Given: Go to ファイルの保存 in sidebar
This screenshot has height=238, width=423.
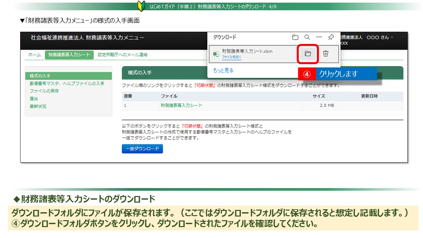Looking at the screenshot, I should (x=44, y=91).
